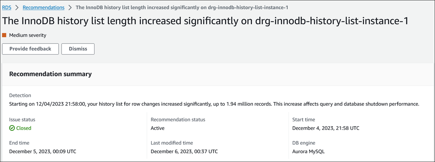The image size is (435, 162).
Task: Click the Detection description paragraph
Action: point(214,104)
